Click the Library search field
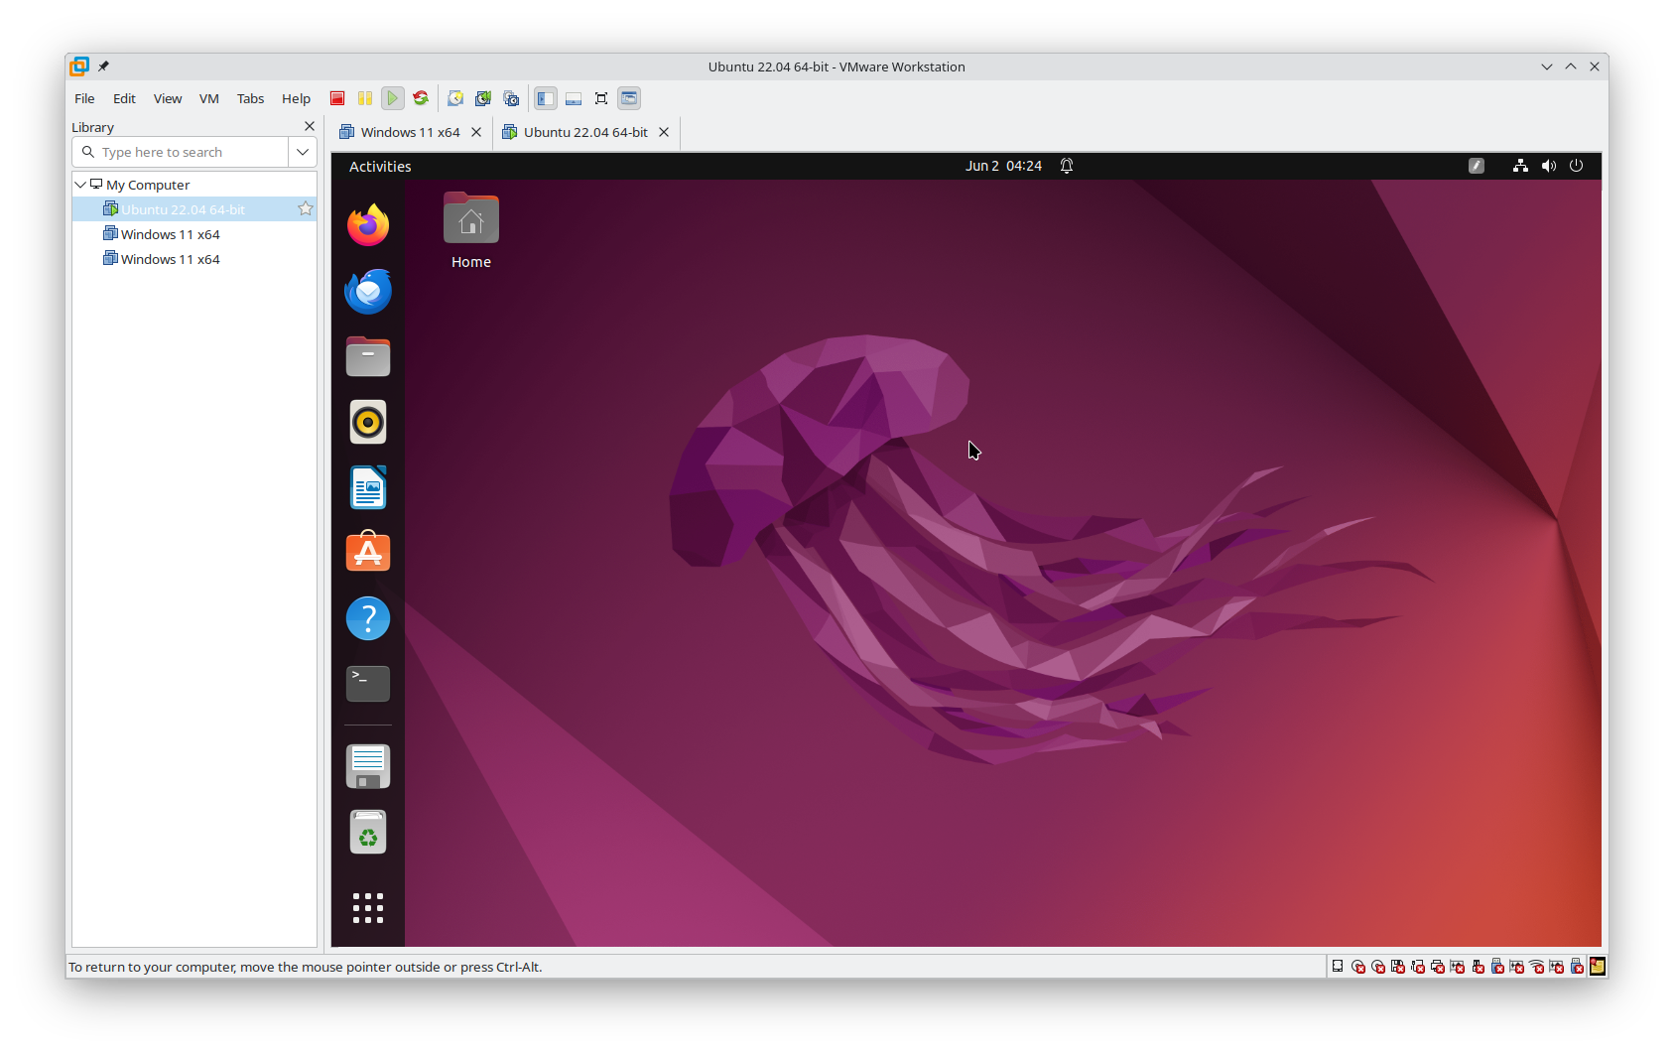This screenshot has height=1056, width=1674. 181,152
